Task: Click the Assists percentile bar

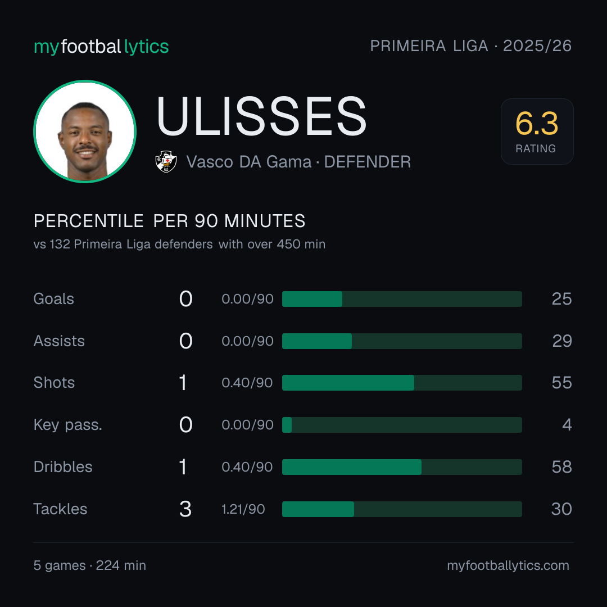Action: click(x=402, y=341)
